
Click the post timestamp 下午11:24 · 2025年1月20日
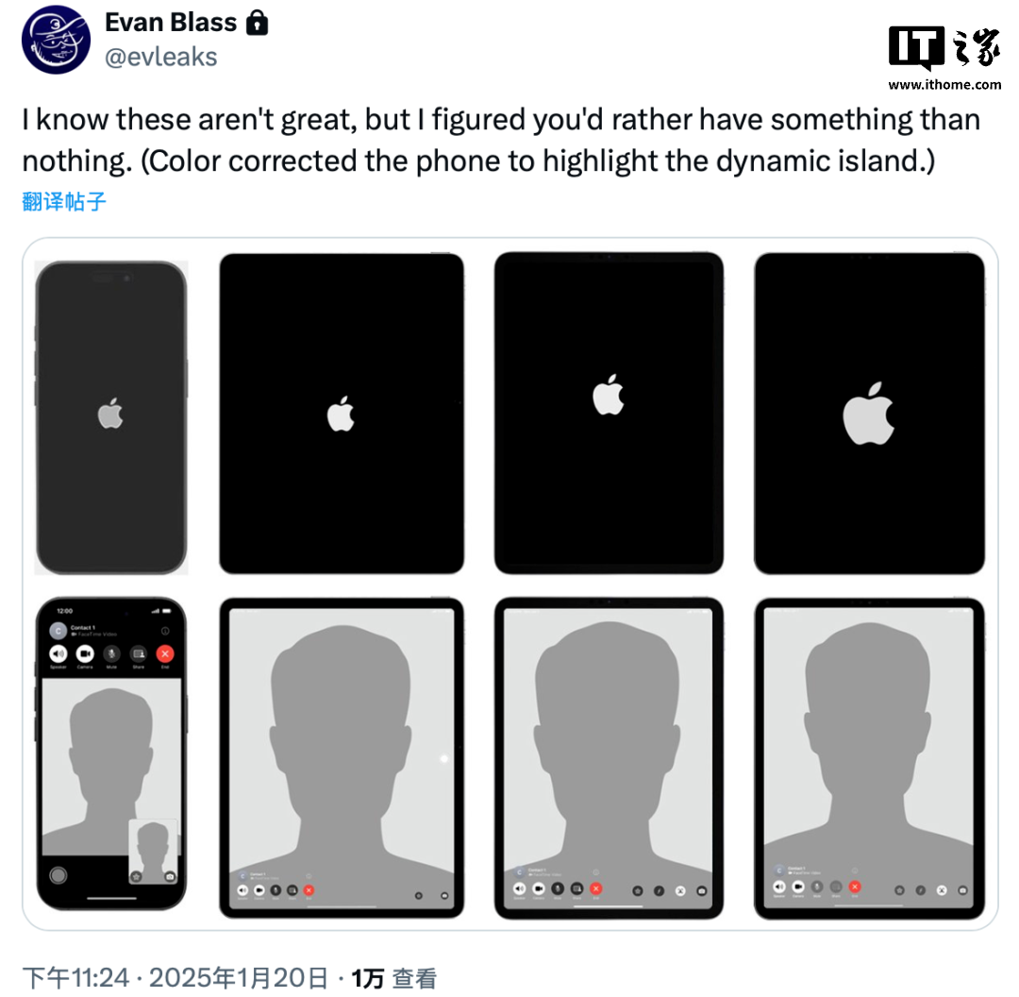coord(175,978)
